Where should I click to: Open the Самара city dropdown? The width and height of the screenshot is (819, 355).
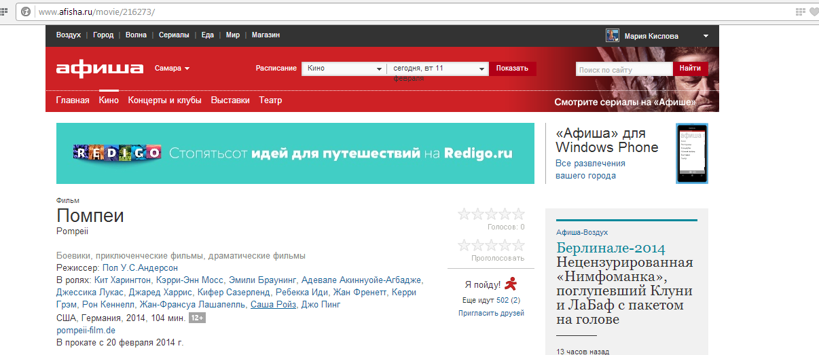(x=172, y=69)
